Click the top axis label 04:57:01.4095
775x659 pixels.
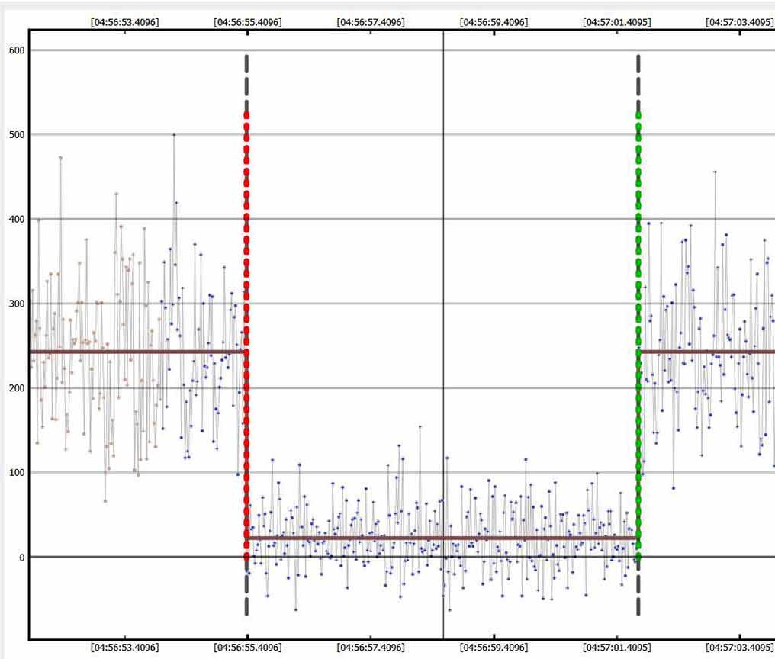616,22
